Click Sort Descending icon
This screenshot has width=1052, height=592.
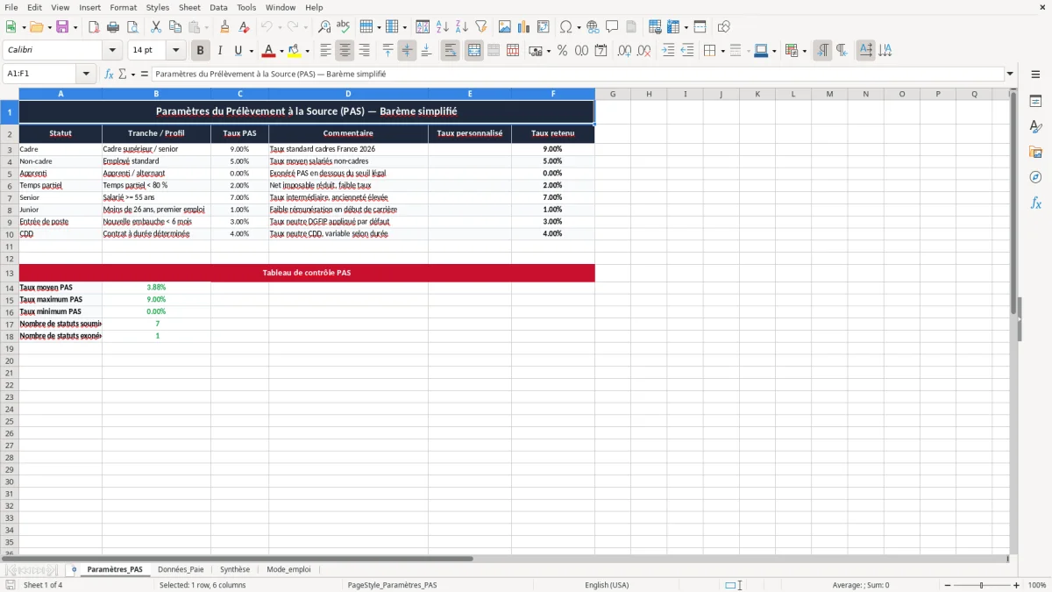462,27
